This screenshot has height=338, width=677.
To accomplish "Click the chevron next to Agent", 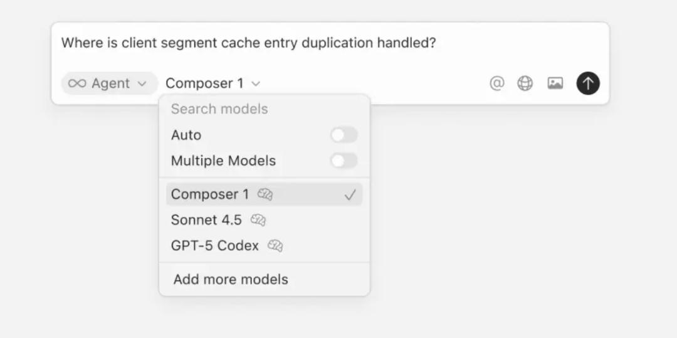I will 142,83.
